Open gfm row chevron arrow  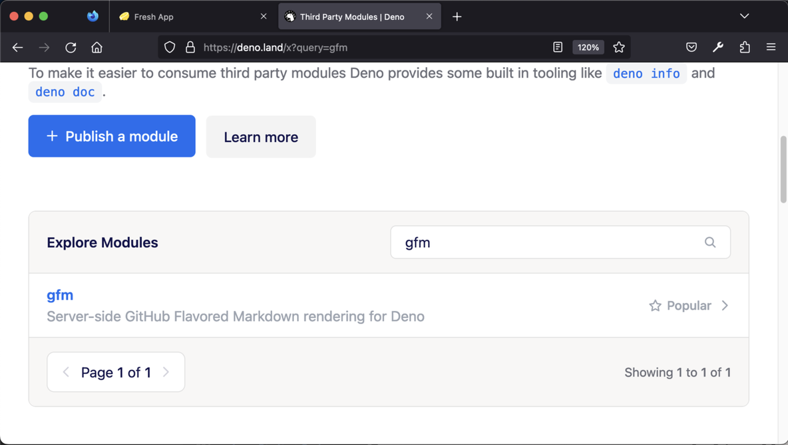[725, 306]
